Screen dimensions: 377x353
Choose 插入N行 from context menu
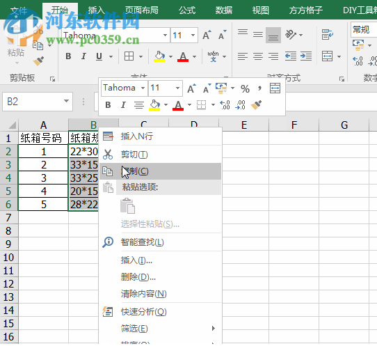pos(161,136)
